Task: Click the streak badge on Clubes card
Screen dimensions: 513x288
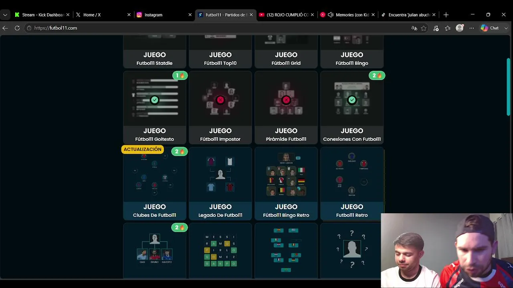Action: [x=179, y=152]
